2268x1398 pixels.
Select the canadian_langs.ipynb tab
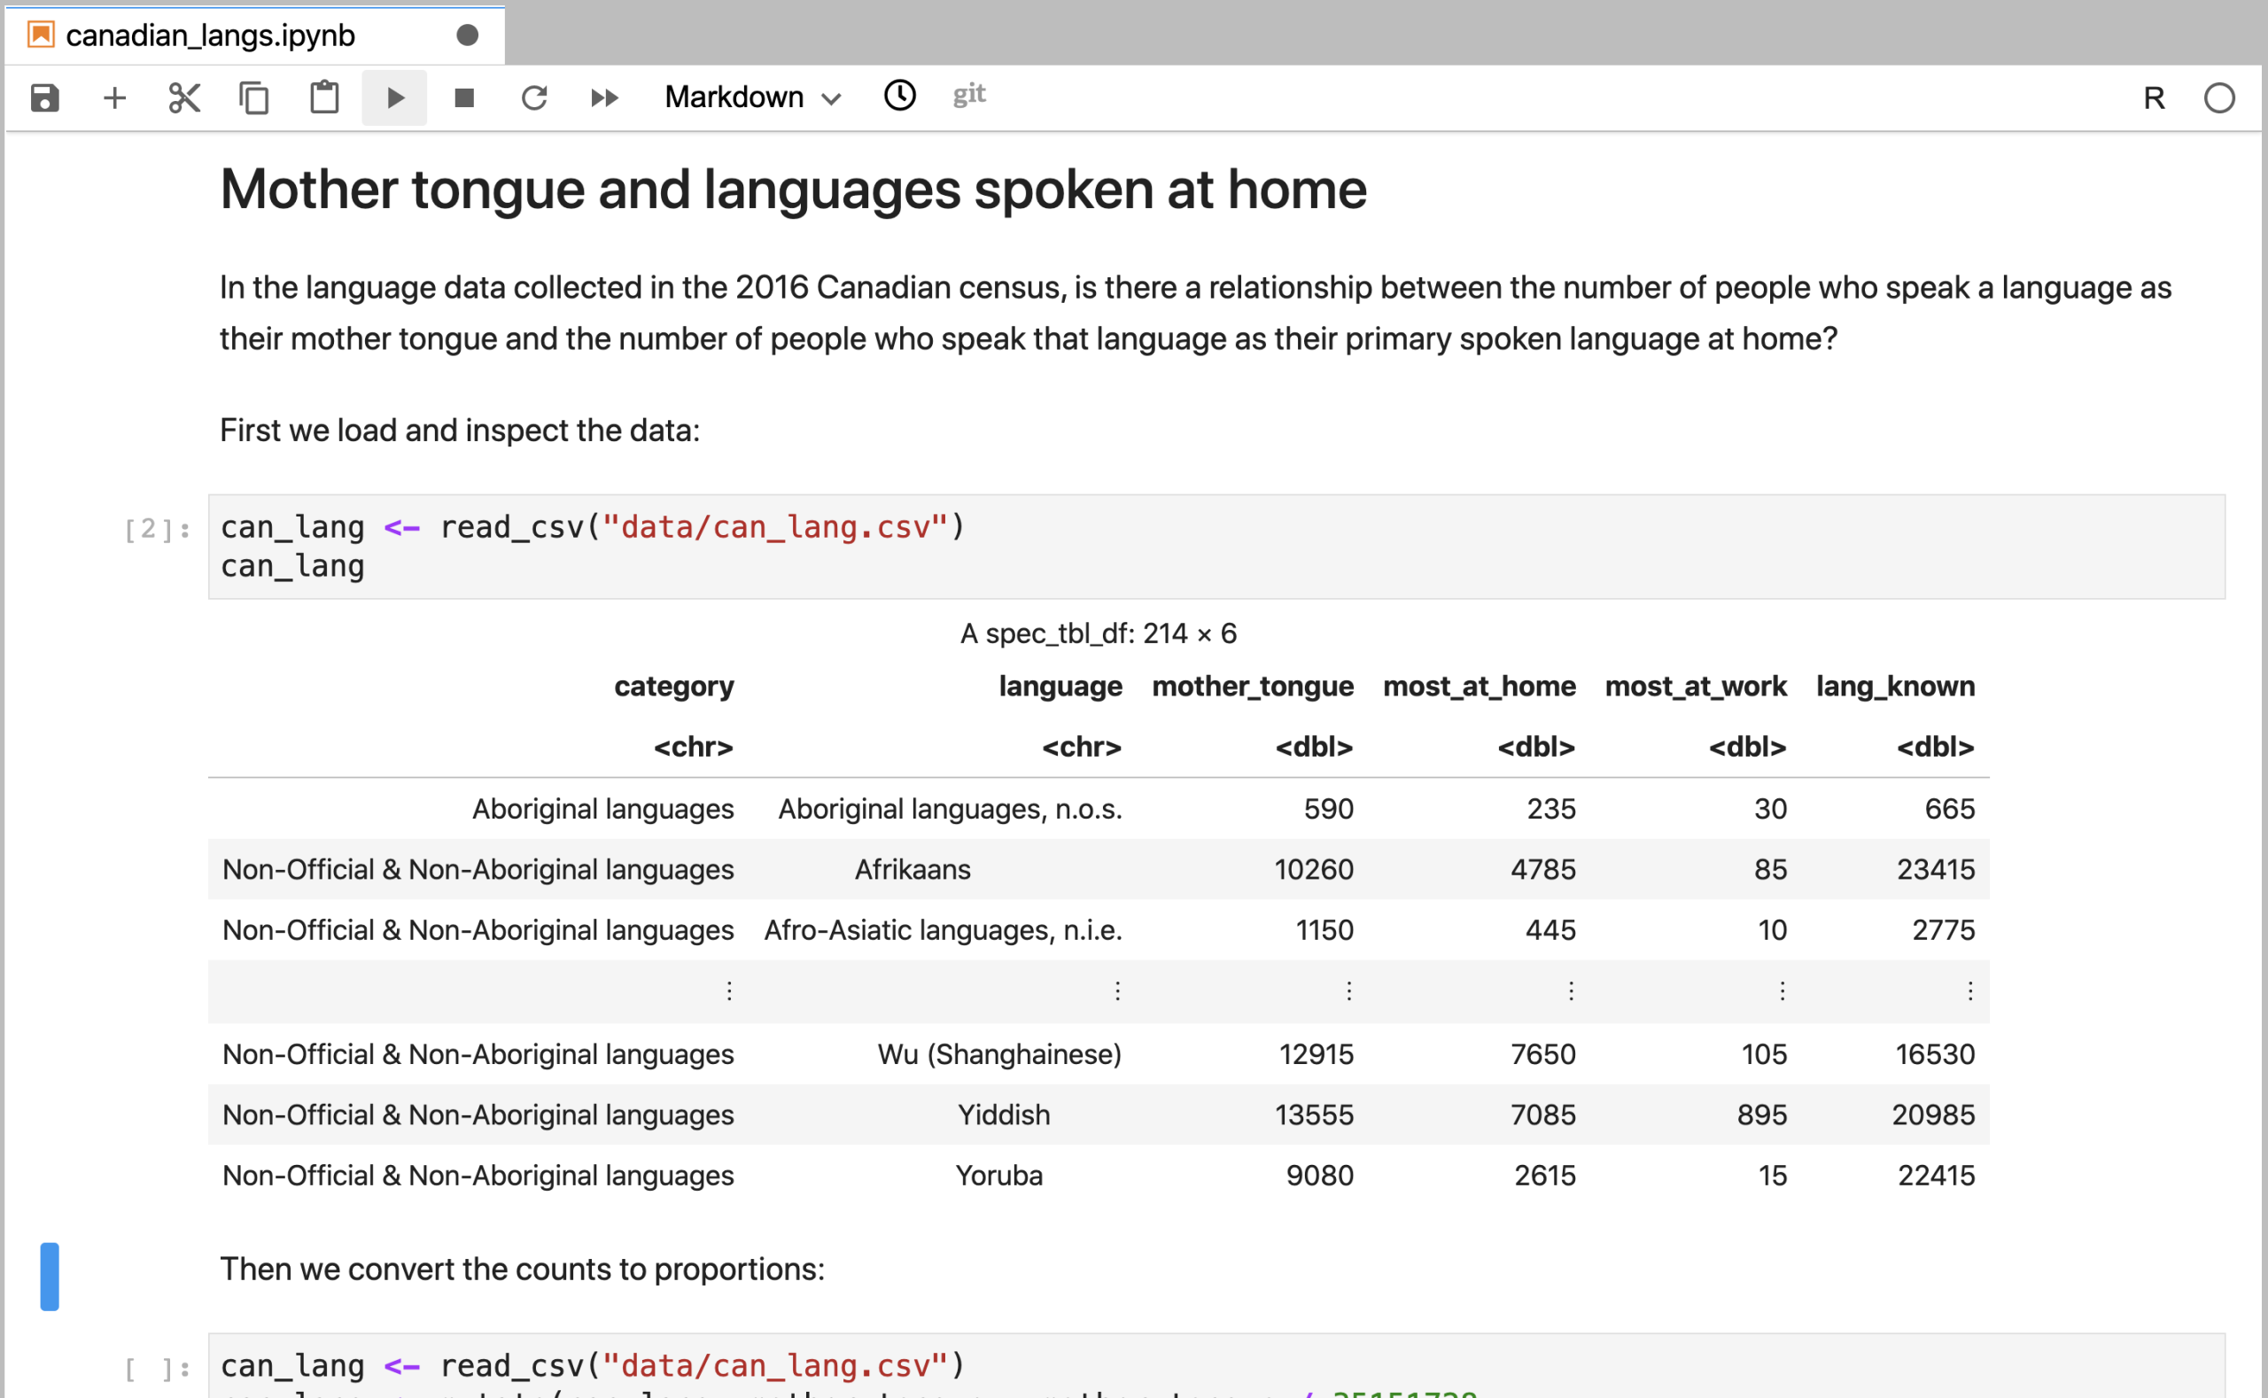tap(211, 36)
